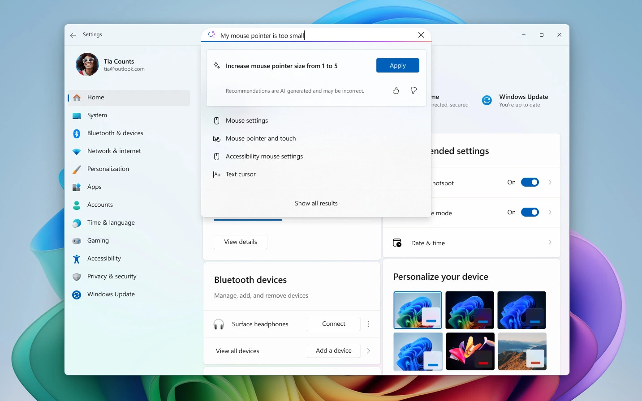The image size is (642, 401).
Task: Click the storage progress bar
Action: tap(292, 220)
